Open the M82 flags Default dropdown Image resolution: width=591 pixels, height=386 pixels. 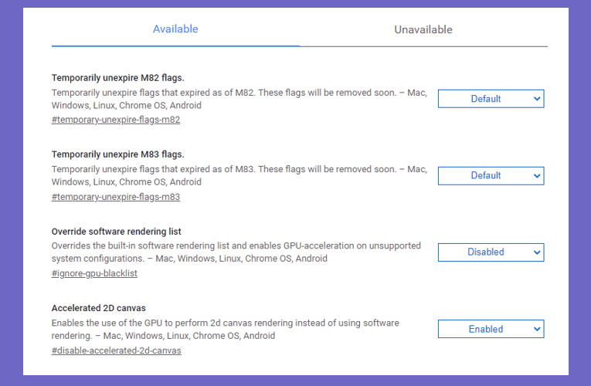point(491,99)
